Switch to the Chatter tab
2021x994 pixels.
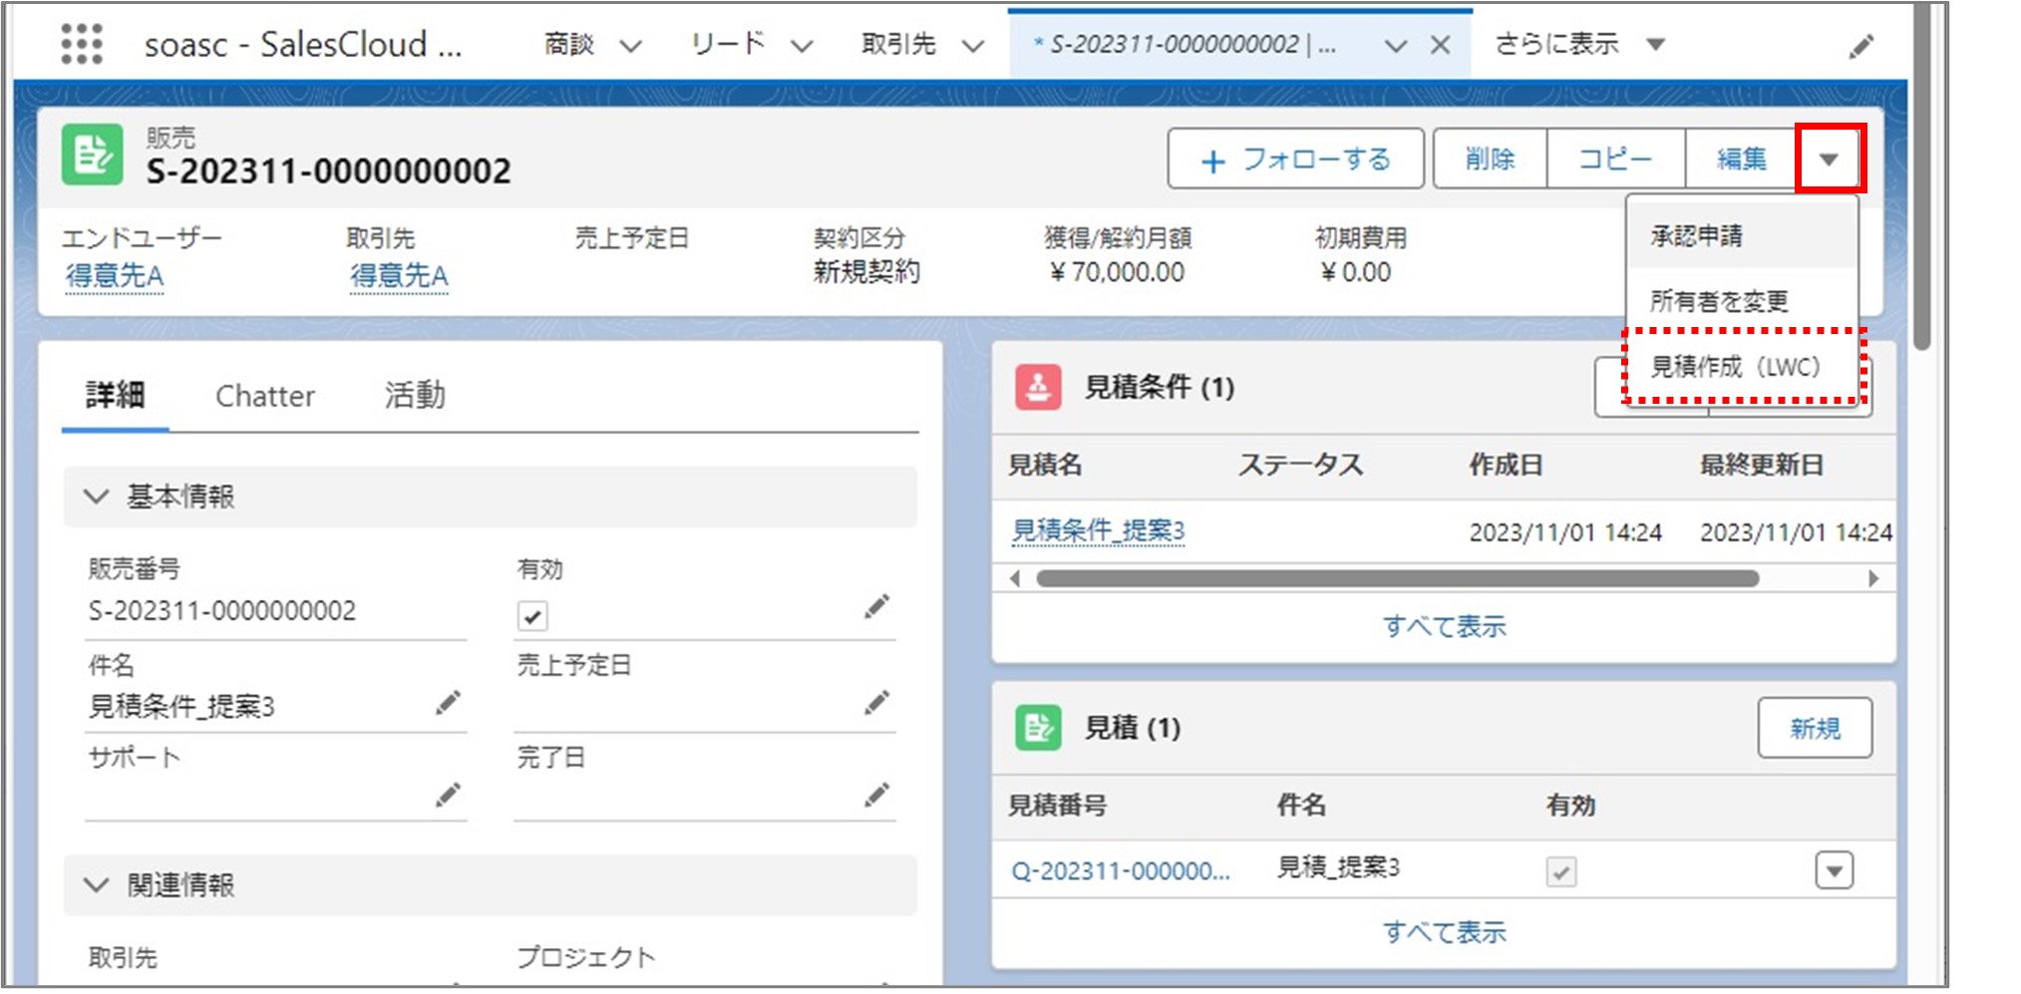point(264,396)
